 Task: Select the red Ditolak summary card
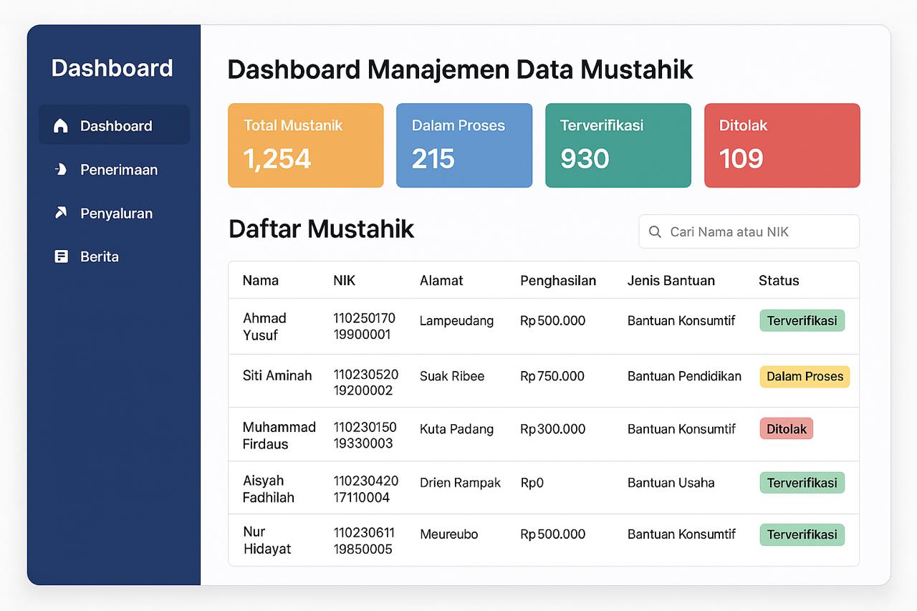pos(782,145)
